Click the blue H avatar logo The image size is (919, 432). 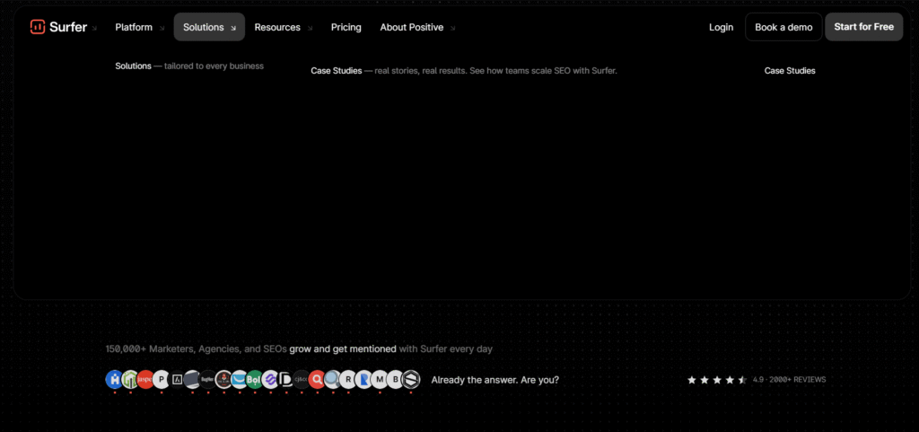tap(114, 379)
